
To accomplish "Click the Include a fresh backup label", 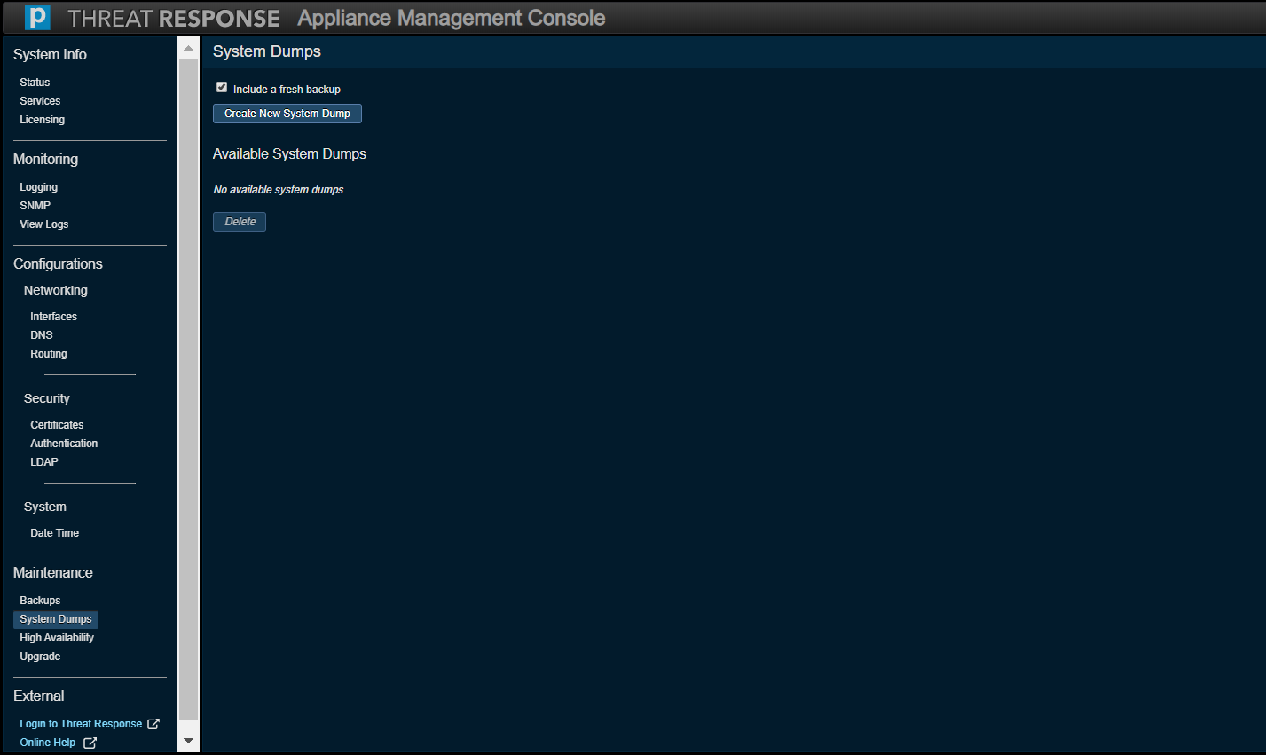I will point(287,90).
